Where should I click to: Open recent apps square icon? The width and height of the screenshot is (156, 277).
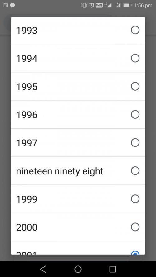(113, 269)
